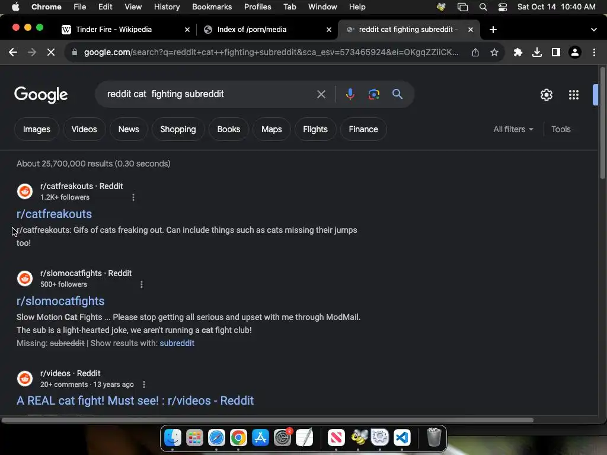Filter results by Finance

363,129
